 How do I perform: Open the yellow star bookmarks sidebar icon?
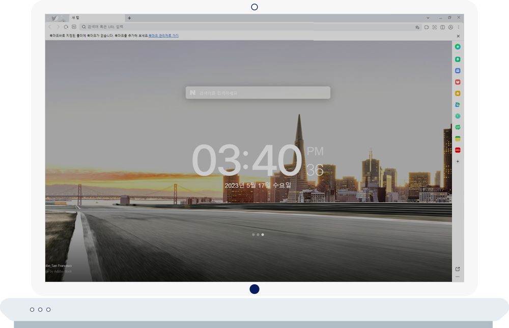pos(458,93)
